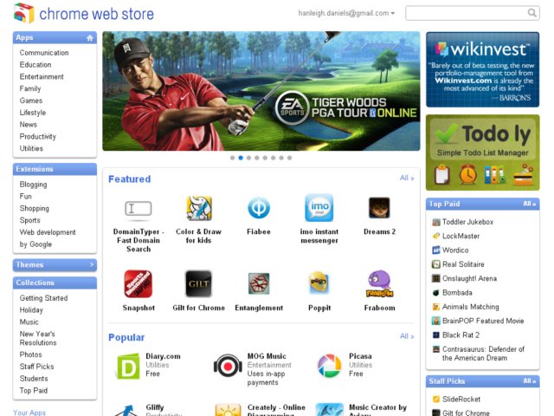Open the account email dropdown
554x416 pixels.
pos(346,13)
